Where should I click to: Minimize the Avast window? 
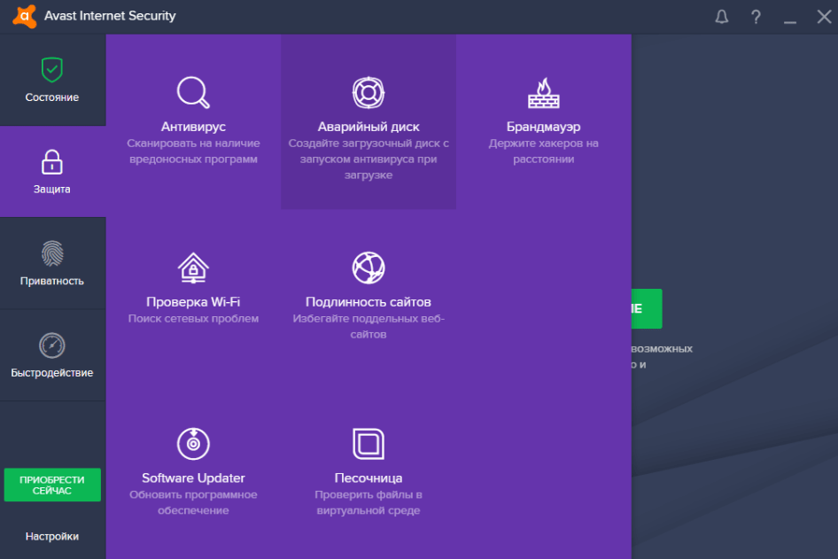789,17
